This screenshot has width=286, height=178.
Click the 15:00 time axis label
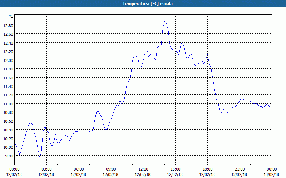point(175,169)
